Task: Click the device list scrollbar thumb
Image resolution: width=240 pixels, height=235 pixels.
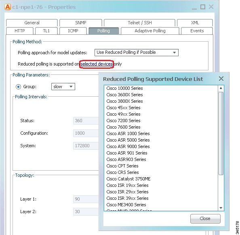Action: pyautogui.click(x=221, y=133)
